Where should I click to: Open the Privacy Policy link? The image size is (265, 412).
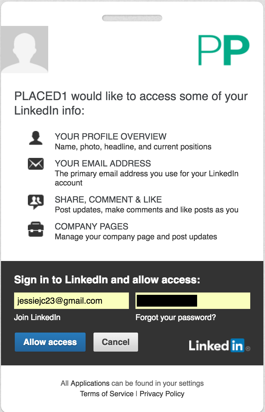click(x=162, y=394)
